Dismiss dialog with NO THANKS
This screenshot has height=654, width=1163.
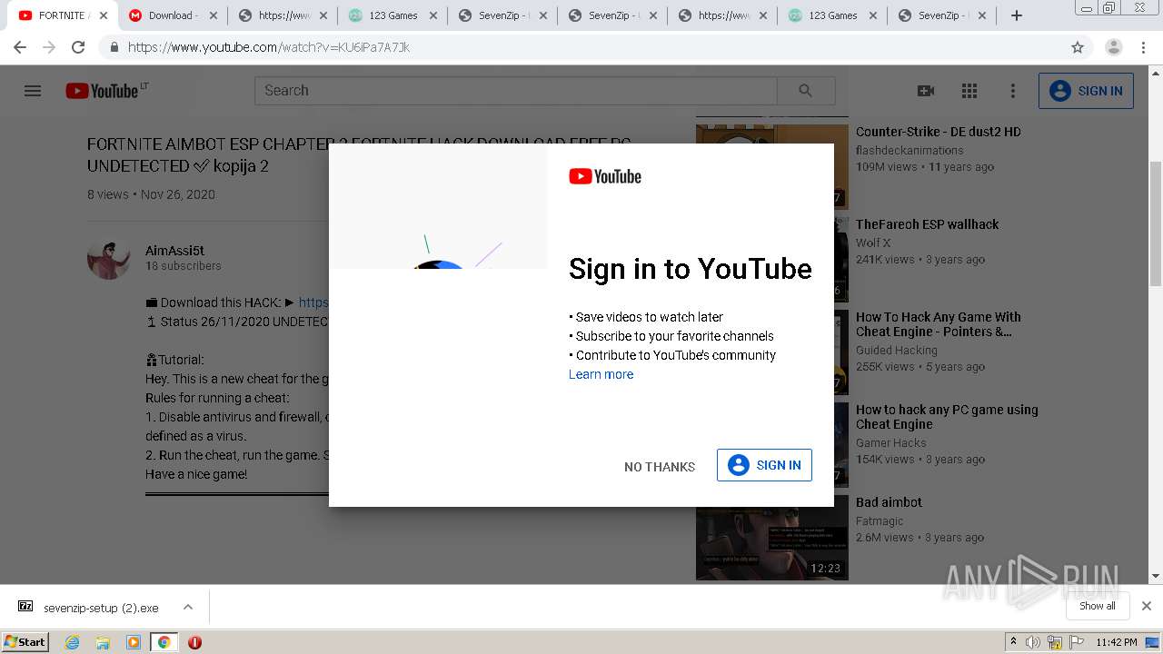[660, 466]
